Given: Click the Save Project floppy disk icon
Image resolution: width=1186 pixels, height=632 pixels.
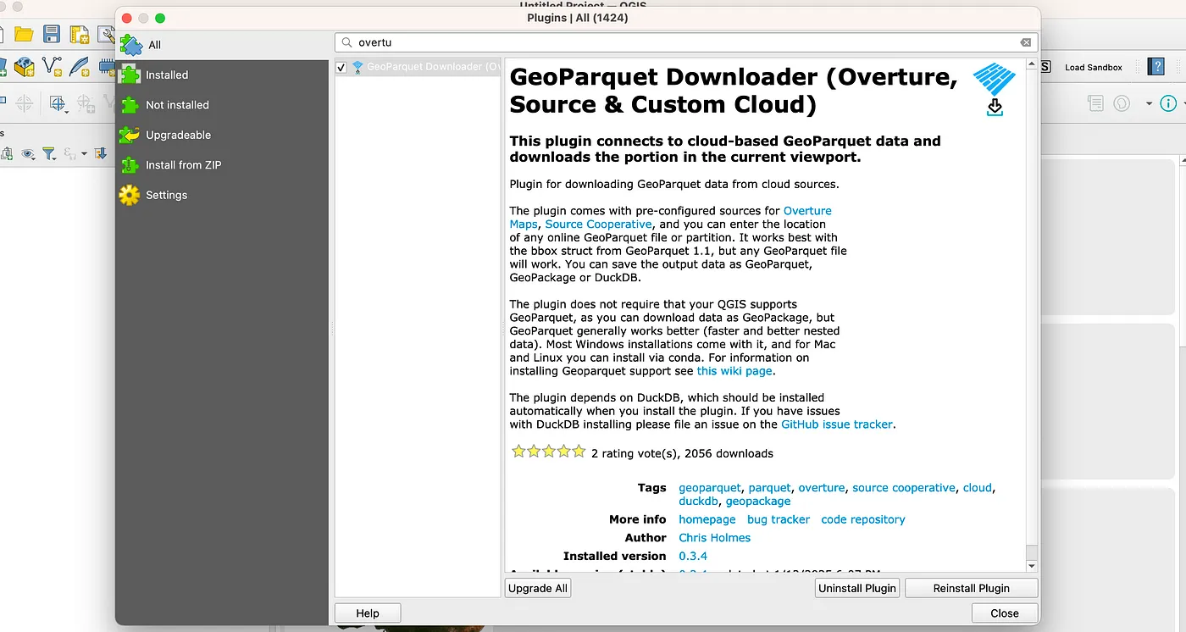Looking at the screenshot, I should coord(52,34).
